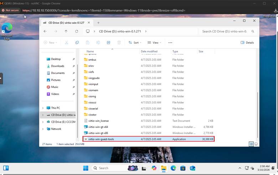Open the See more ellipsis menu
This screenshot has height=175, width=278.
pyautogui.click(x=170, y=43)
